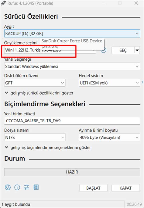Image resolution: width=144 pixels, height=208 pixels.
Task: Open application settings sliders icon
Action: point(26,187)
